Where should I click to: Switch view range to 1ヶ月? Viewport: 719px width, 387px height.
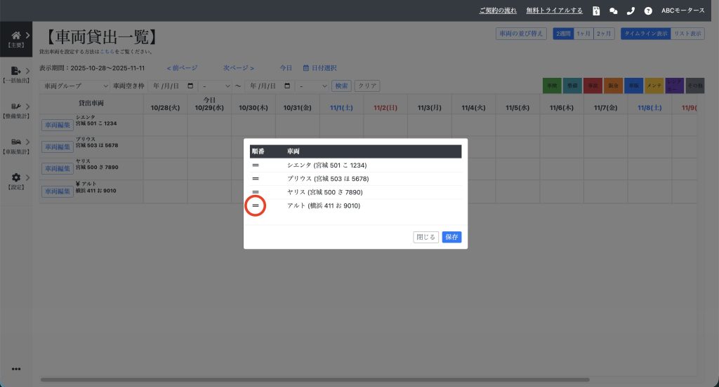(583, 33)
